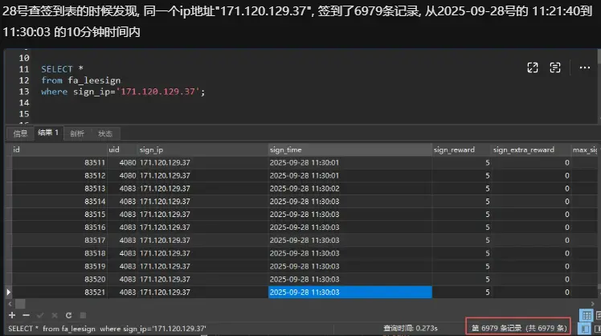The width and height of the screenshot is (601, 336).
Task: Click the status bar SQL statement text
Action: tap(108, 329)
